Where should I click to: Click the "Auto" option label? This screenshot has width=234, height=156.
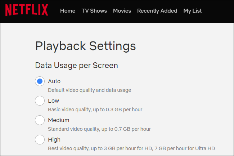[54, 81]
